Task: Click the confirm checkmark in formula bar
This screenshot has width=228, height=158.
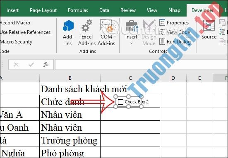Action: 31,65
